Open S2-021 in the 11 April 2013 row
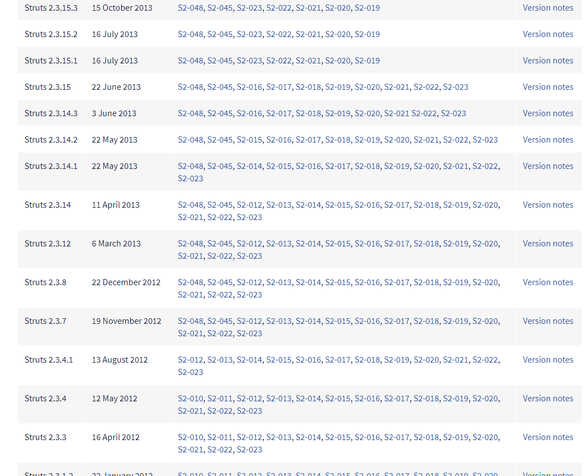Viewport: 585px width, 476px height. 191,217
